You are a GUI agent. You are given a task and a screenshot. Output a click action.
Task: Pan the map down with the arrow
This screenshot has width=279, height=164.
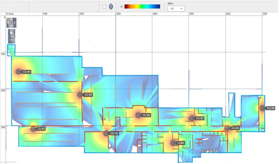11,26
